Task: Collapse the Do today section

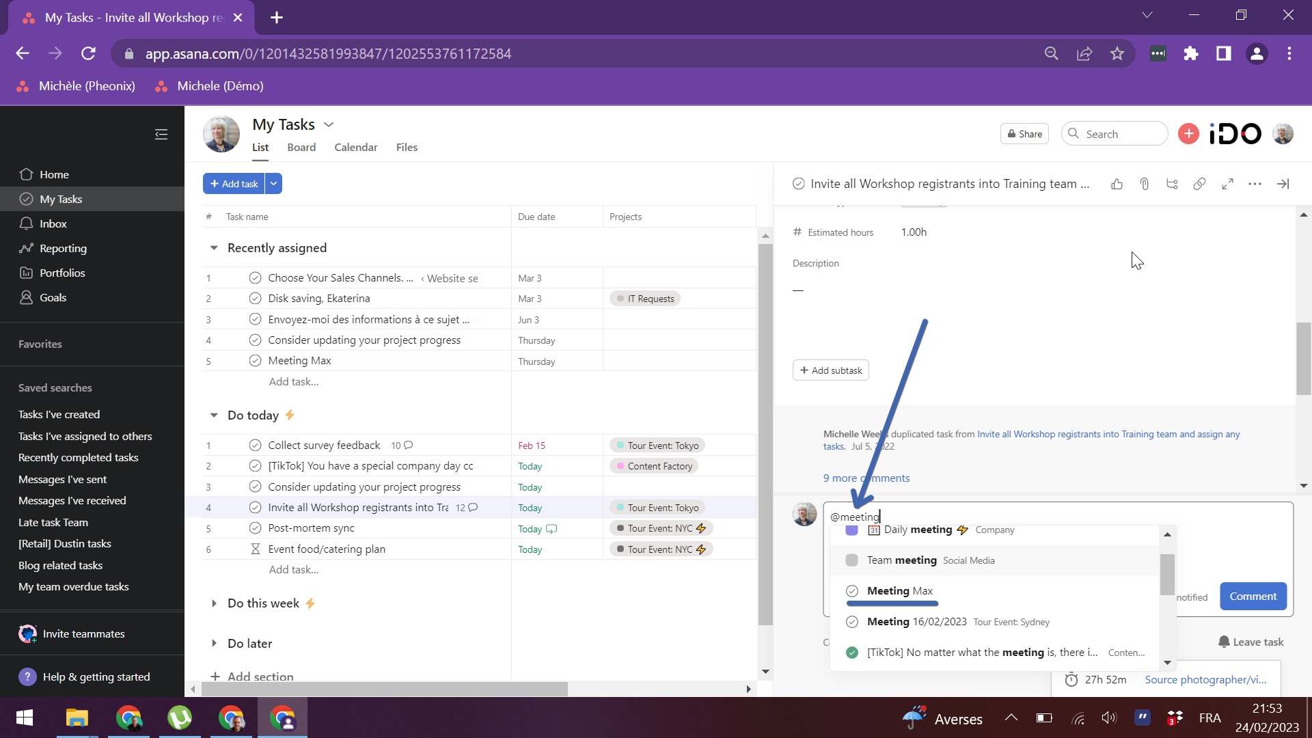Action: (x=214, y=415)
